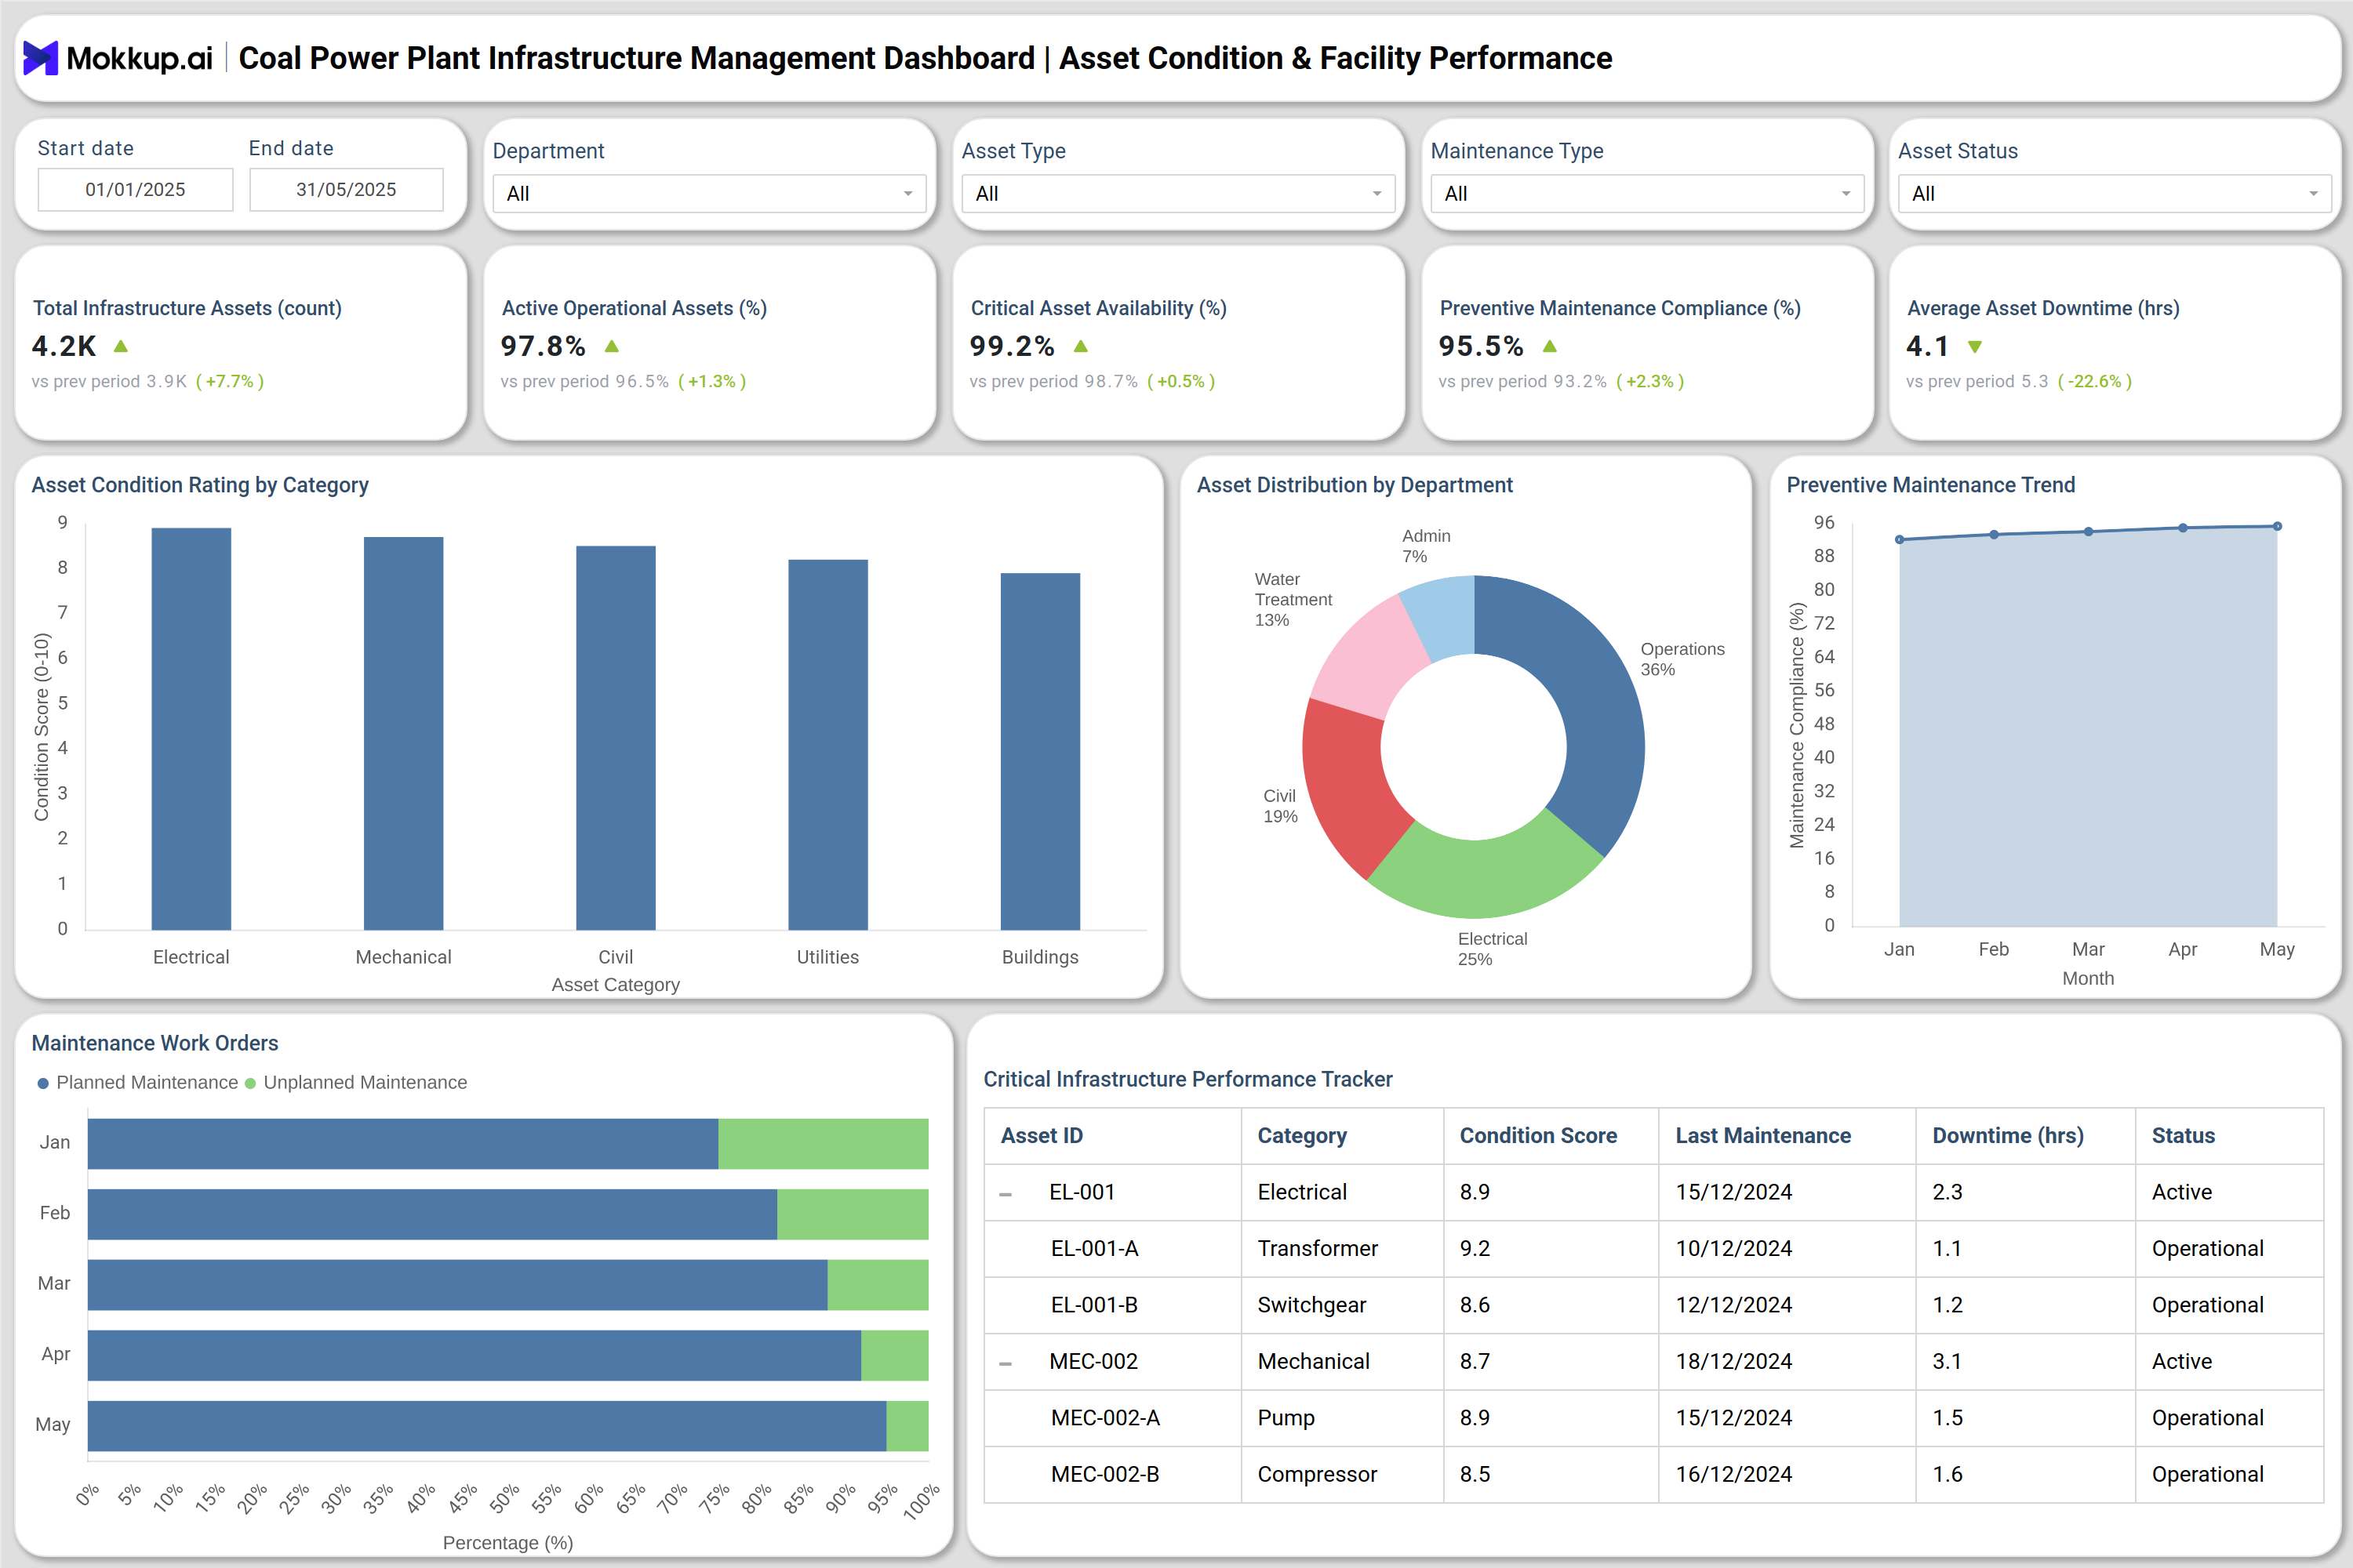Select the Utilities bar in condition chart
The width and height of the screenshot is (2353, 1568).
pos(827,745)
